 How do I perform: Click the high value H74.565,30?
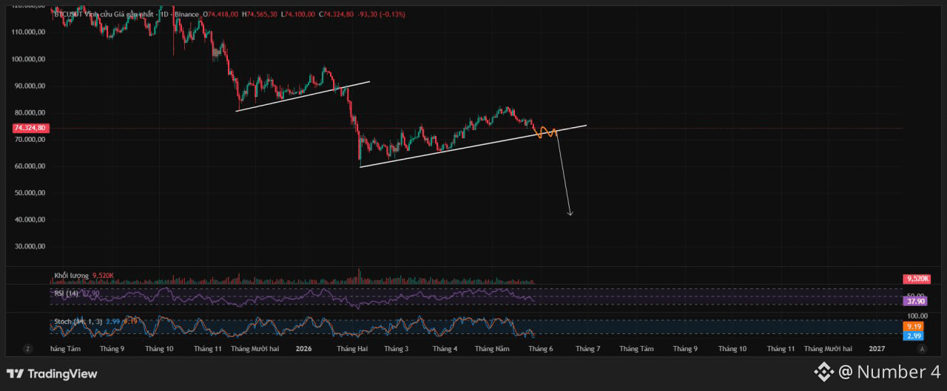pyautogui.click(x=259, y=13)
